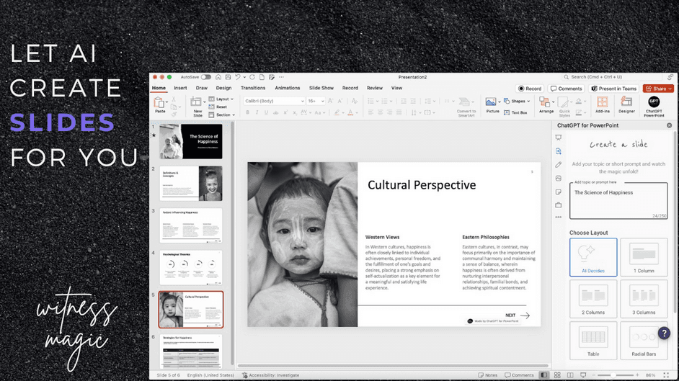Select slide 4 Psychological Theories thumbnail
This screenshot has height=381, width=679.
(x=190, y=268)
